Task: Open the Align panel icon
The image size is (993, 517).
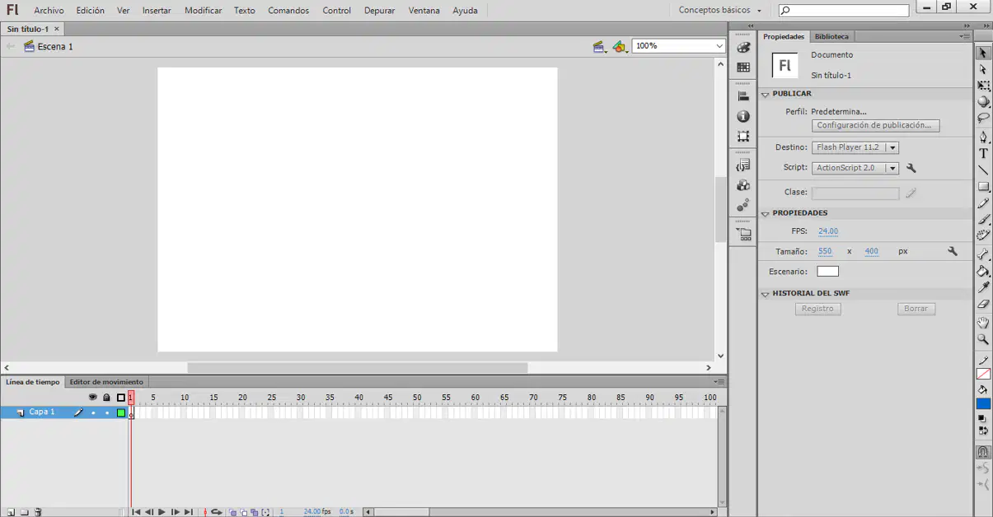Action: (x=743, y=96)
